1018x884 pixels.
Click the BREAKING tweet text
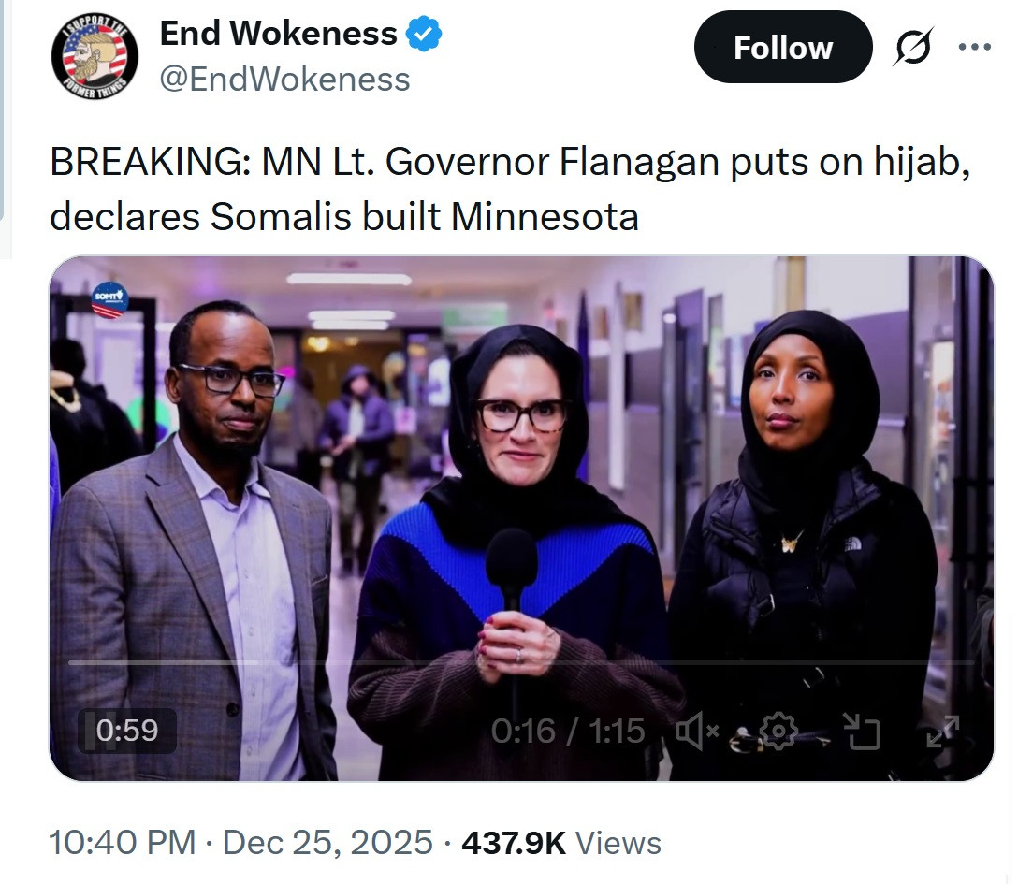click(510, 188)
